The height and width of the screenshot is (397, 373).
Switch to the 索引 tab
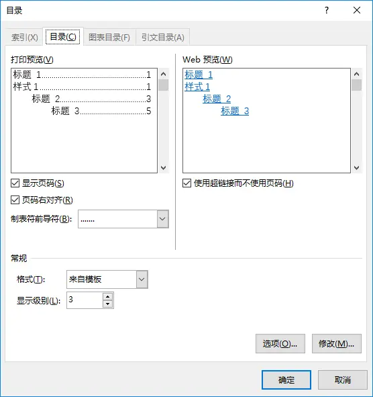point(25,38)
